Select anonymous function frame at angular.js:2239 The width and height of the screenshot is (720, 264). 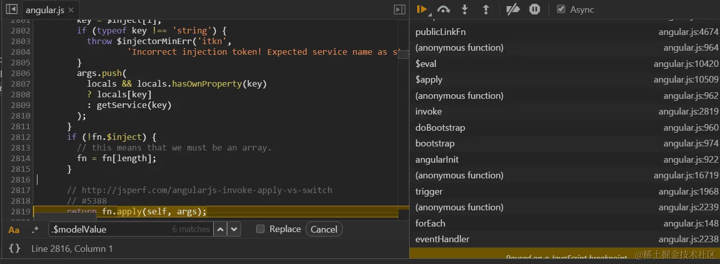click(565, 207)
